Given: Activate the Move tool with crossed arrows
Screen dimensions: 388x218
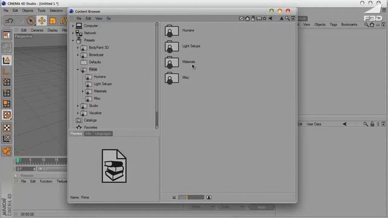Looking at the screenshot, I should [42, 21].
